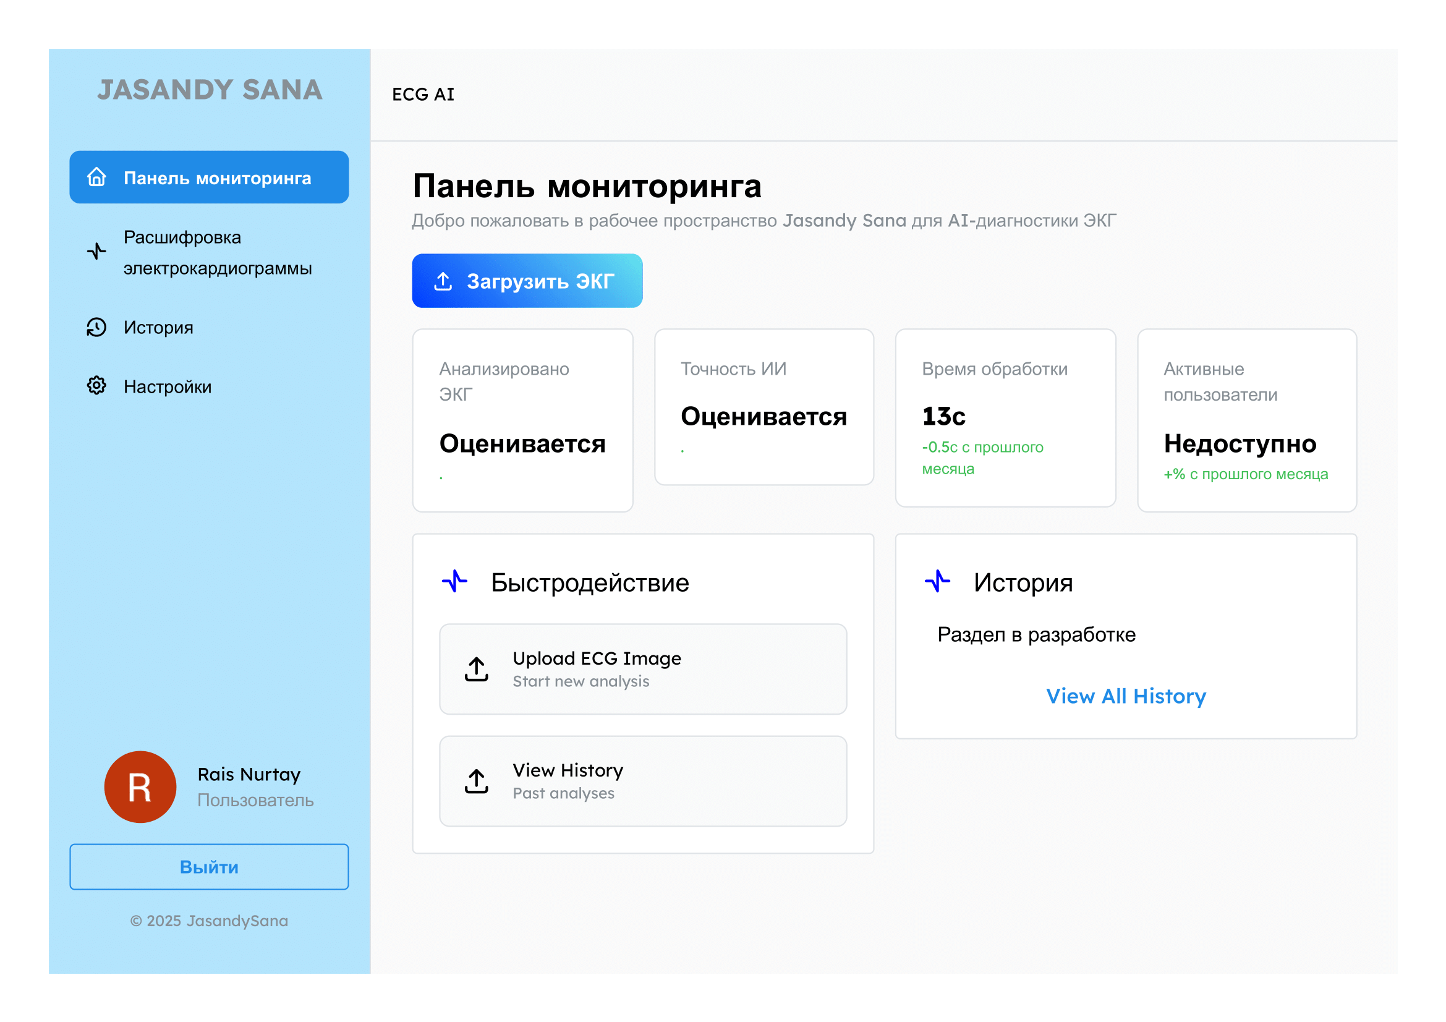The image size is (1446, 1022).
Task: Click upload icon in Upload ECG Image
Action: (477, 670)
